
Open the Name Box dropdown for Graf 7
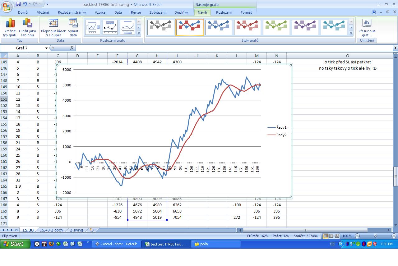[x=46, y=48]
